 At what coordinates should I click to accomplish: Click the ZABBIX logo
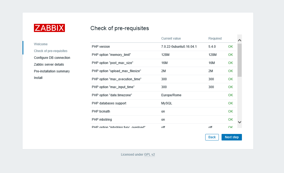click(49, 28)
